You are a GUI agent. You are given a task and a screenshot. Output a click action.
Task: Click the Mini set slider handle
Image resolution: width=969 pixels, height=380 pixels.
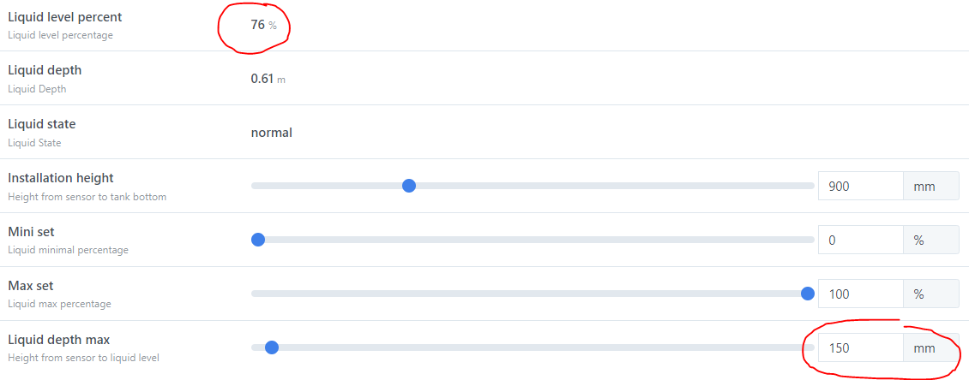(x=258, y=240)
